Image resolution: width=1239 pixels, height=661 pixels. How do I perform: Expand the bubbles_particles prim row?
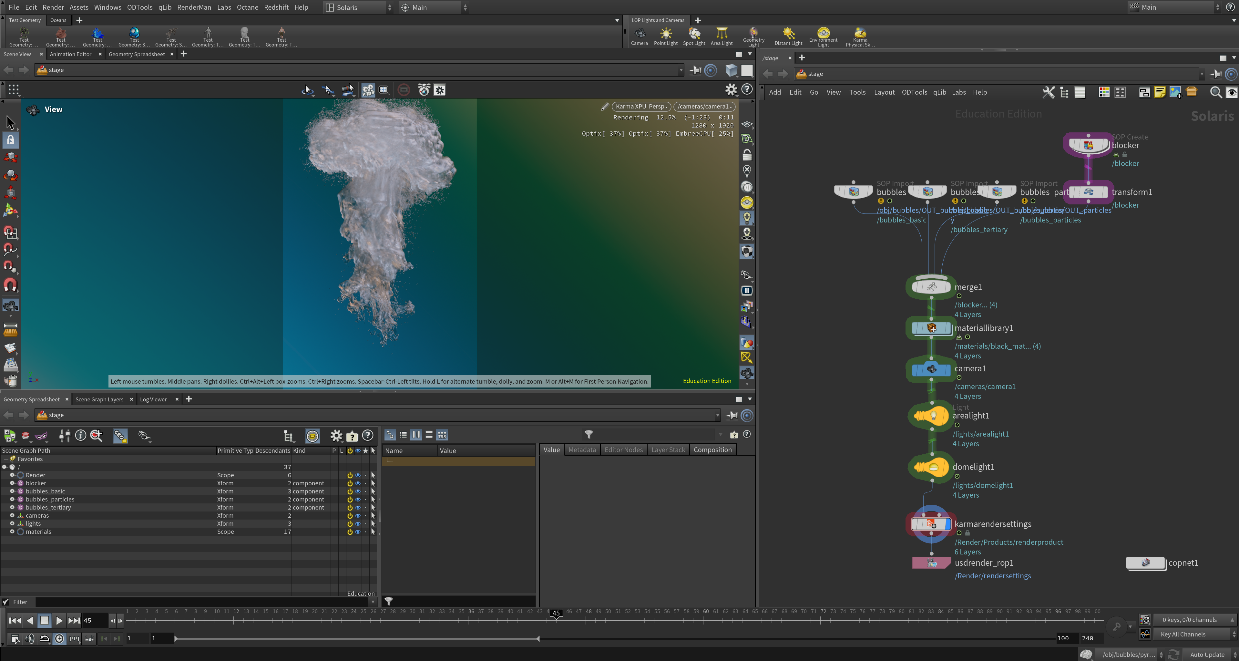coord(12,499)
